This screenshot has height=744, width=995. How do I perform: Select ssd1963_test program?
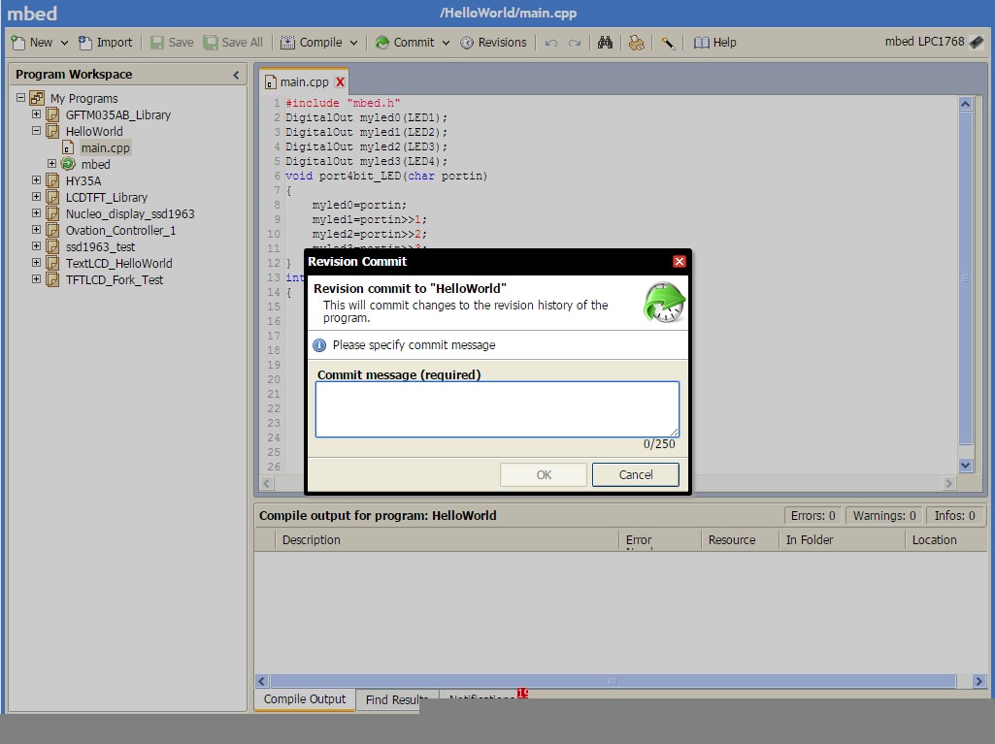coord(100,246)
